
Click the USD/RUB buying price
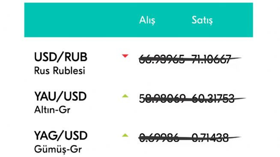tap(161, 59)
